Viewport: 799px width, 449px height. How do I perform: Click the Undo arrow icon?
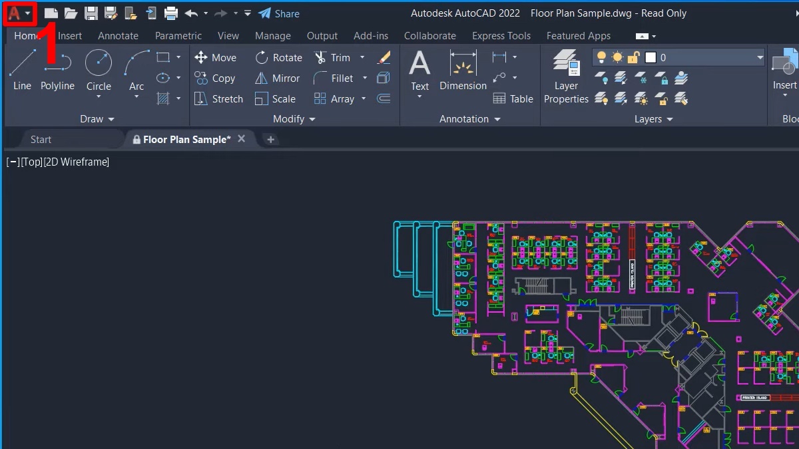tap(191, 13)
